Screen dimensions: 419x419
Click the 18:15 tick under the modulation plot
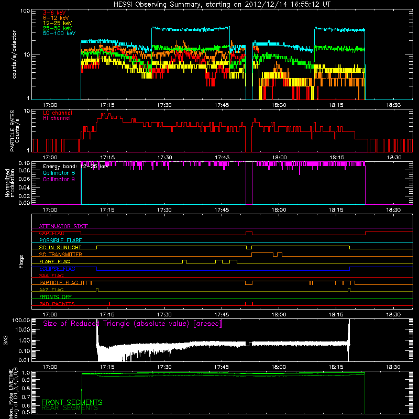(336, 210)
